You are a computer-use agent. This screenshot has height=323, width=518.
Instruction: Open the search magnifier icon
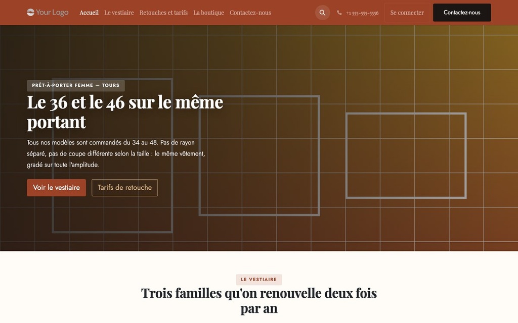[x=322, y=13]
